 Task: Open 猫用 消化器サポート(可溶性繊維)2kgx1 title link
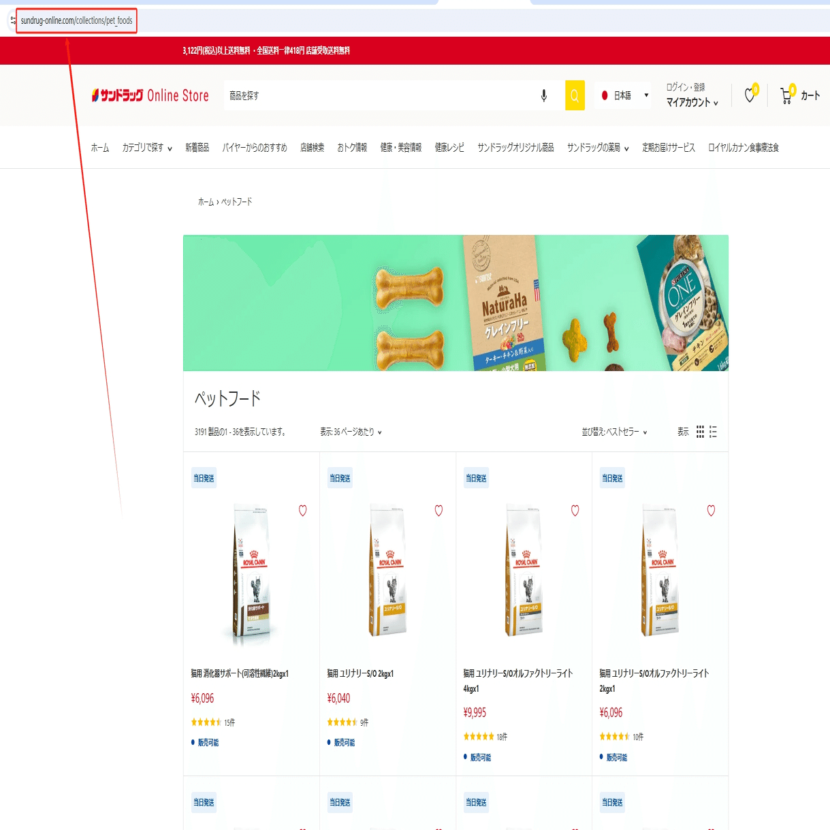point(240,673)
